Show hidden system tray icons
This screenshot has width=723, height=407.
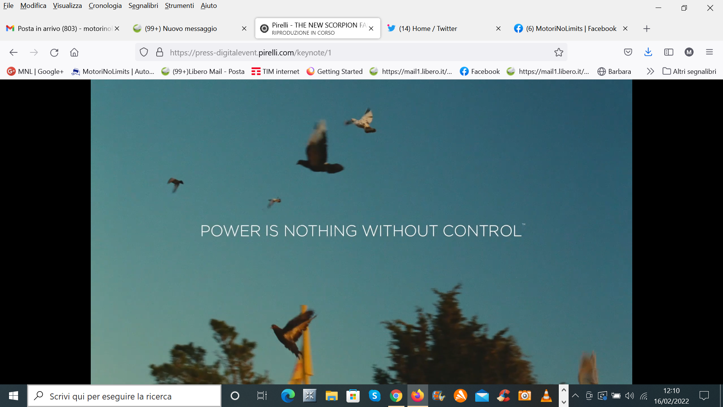575,396
